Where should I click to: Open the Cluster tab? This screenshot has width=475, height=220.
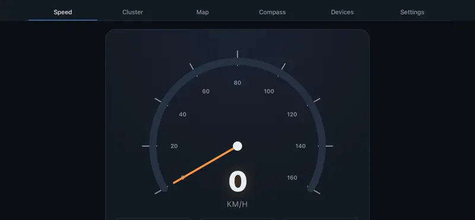132,12
